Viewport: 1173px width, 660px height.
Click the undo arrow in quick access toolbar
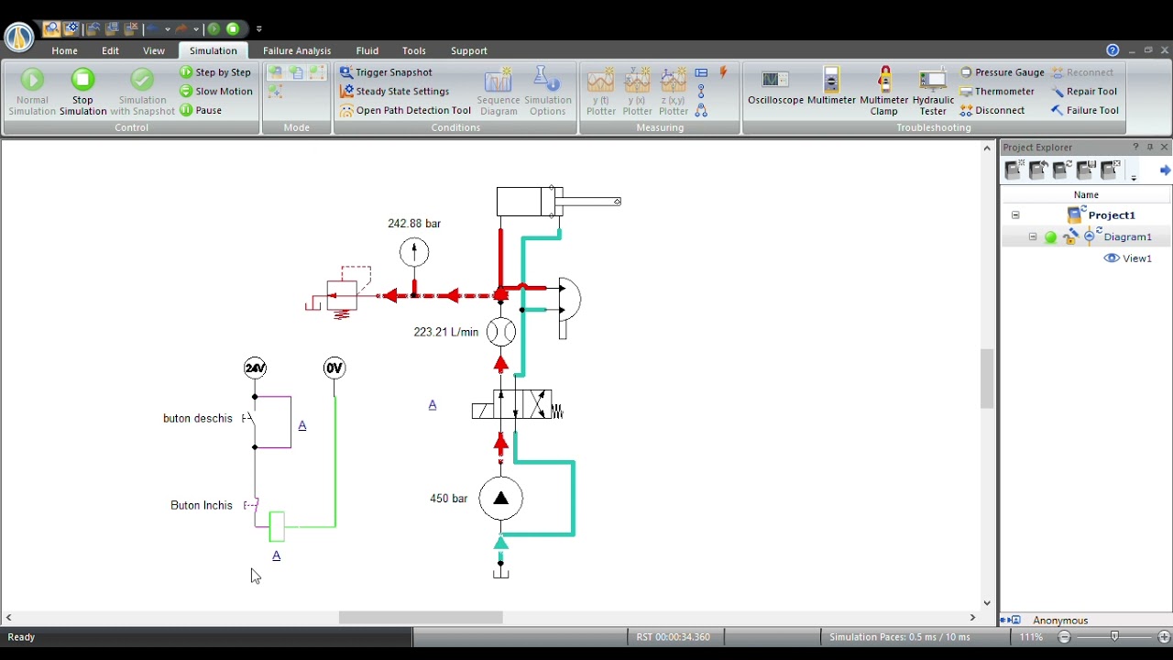point(152,28)
